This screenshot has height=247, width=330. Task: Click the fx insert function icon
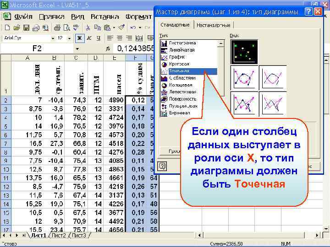pyautogui.click(x=108, y=49)
